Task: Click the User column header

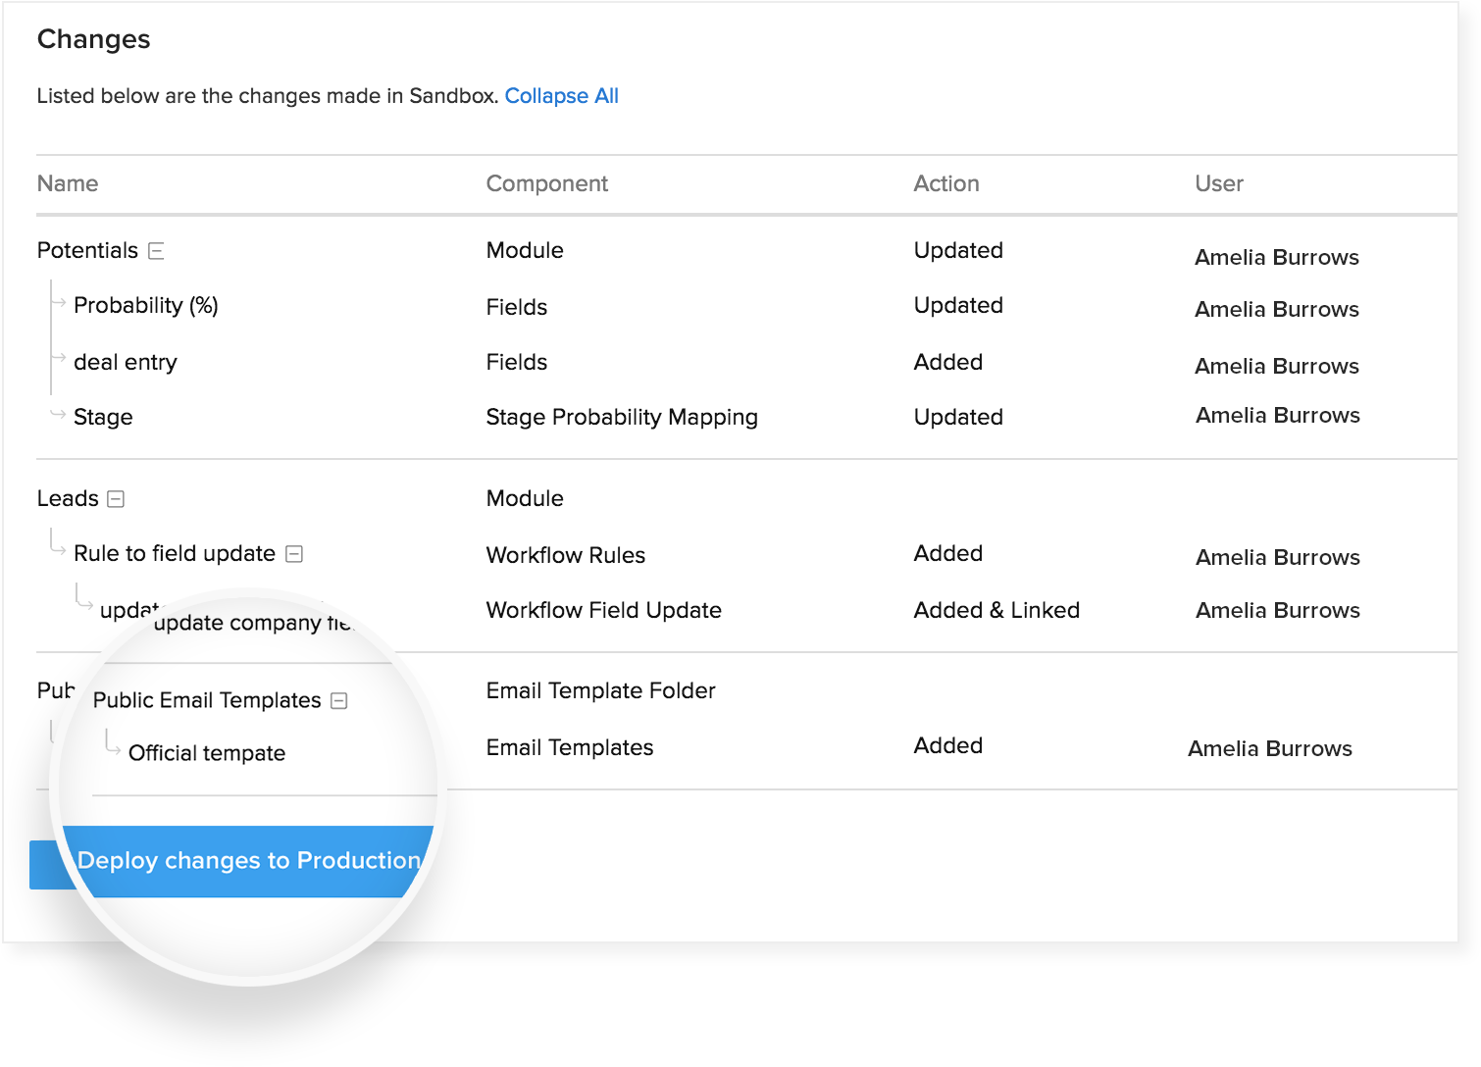Action: (x=1218, y=184)
